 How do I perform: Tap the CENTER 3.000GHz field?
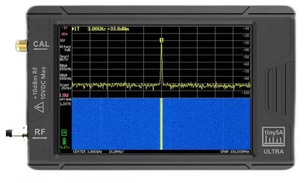click(89, 151)
